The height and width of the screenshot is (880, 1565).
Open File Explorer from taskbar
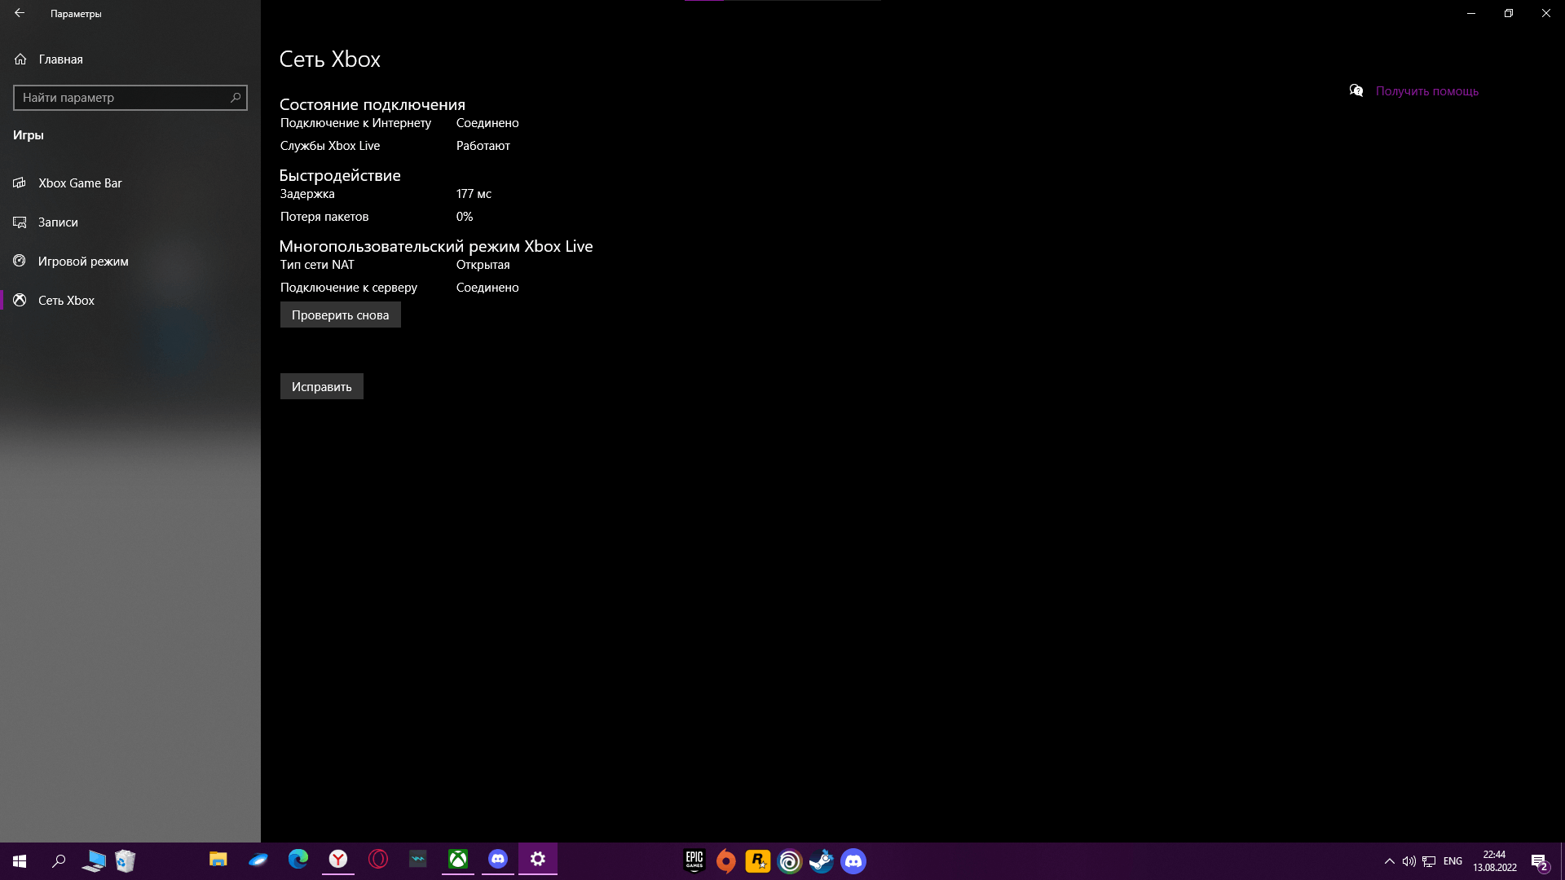[x=218, y=860]
